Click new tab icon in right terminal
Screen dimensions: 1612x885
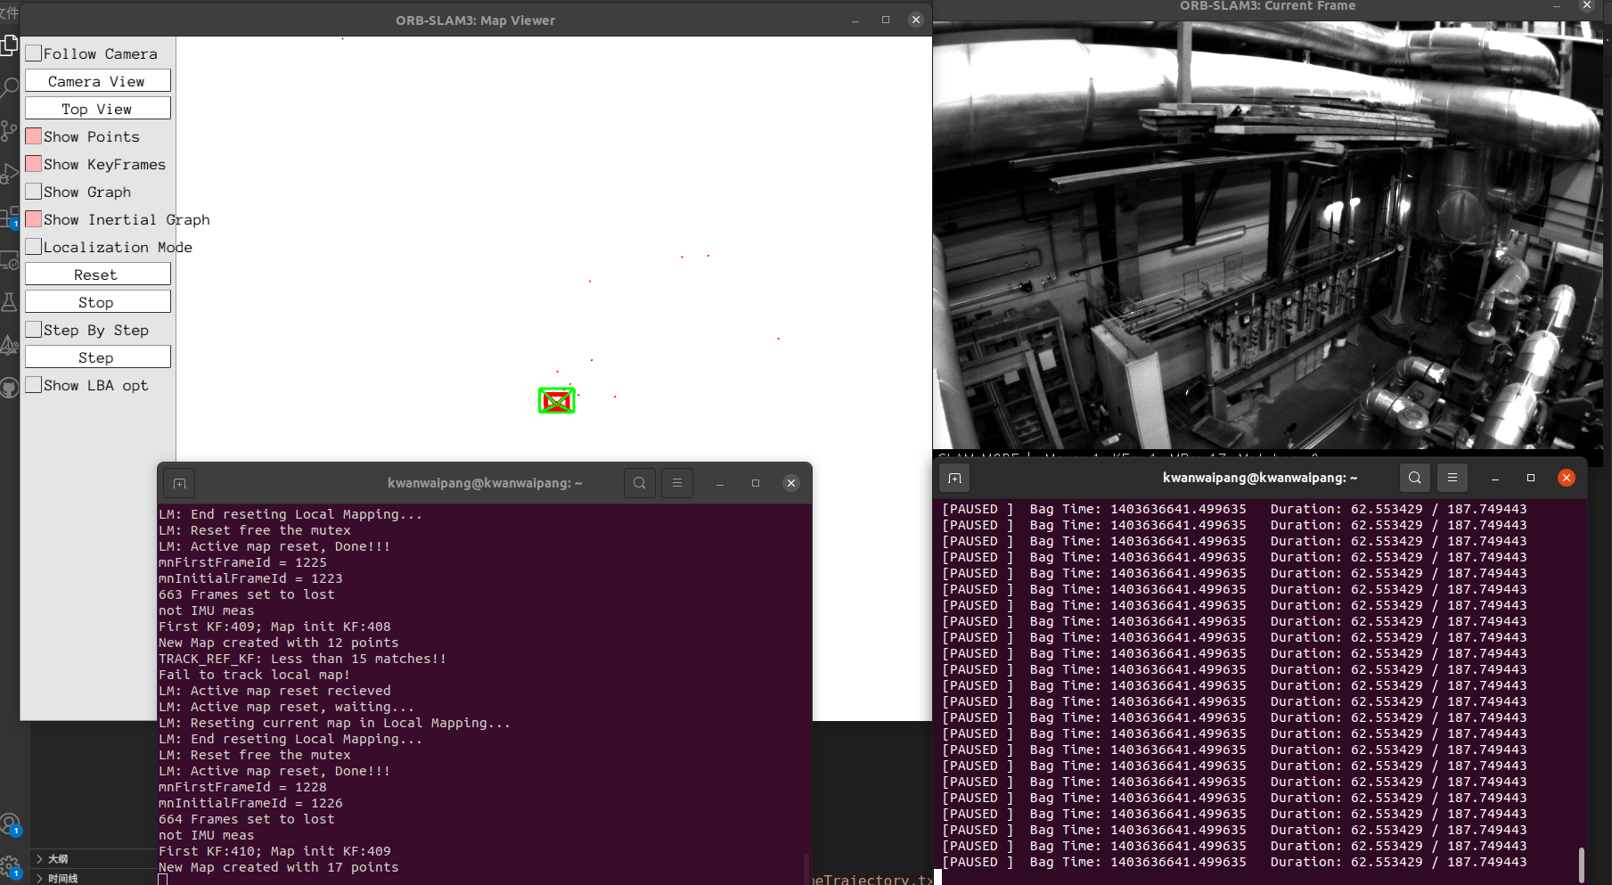[954, 478]
